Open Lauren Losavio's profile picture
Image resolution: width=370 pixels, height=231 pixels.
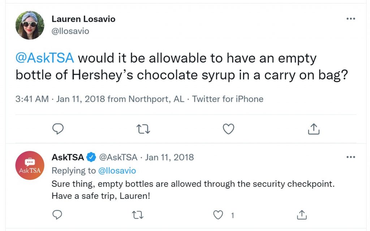tap(30, 25)
